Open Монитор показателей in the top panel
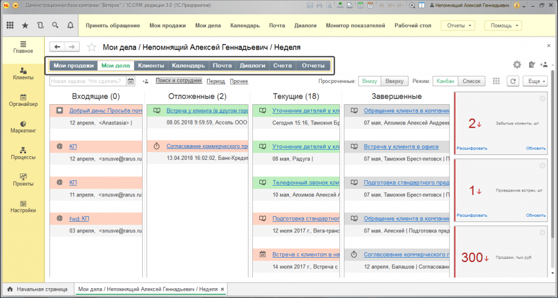Viewport: 558px width, 298px height. (x=355, y=26)
